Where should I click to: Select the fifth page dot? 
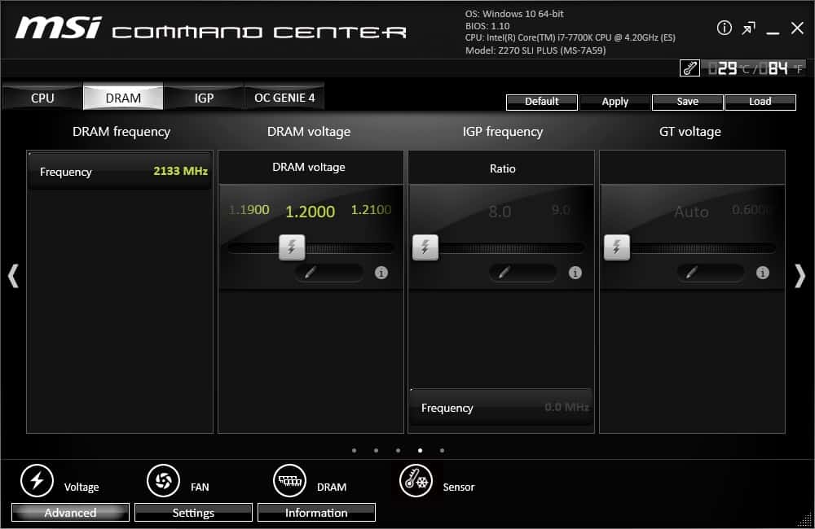pyautogui.click(x=442, y=451)
